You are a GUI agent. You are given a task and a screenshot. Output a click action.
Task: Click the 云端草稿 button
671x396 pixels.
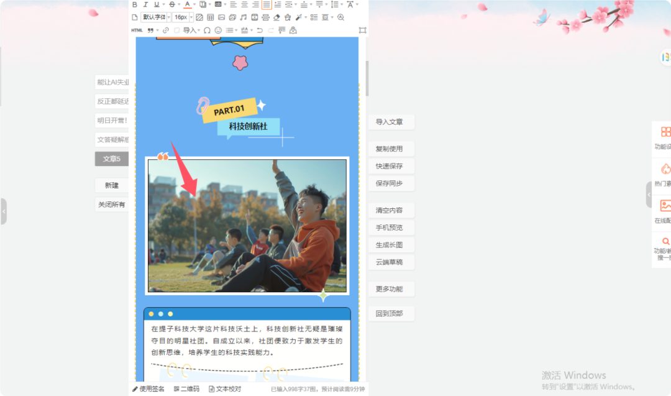coord(391,262)
